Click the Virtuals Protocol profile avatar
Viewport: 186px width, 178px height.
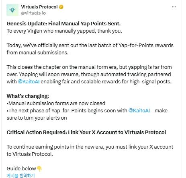pyautogui.click(x=12, y=10)
